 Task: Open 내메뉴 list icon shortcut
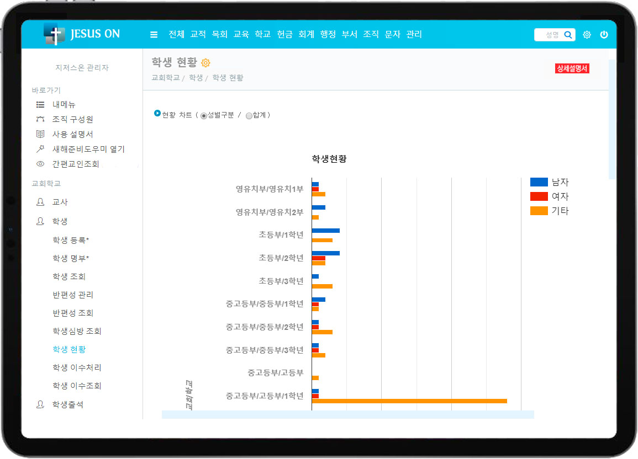click(40, 105)
